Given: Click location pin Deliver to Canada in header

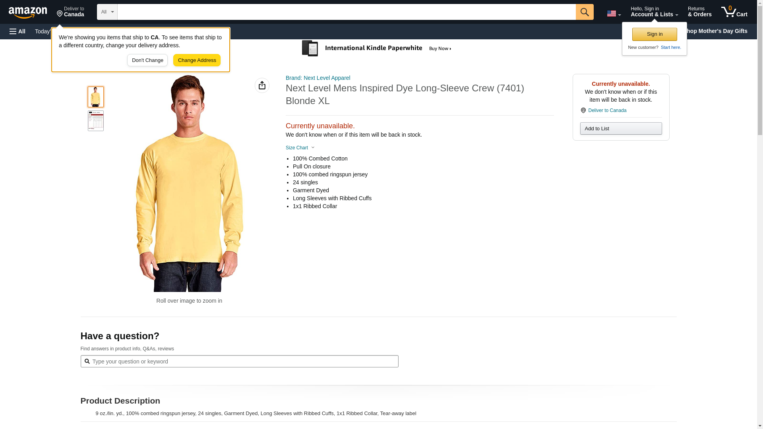Looking at the screenshot, I should pyautogui.click(x=70, y=12).
